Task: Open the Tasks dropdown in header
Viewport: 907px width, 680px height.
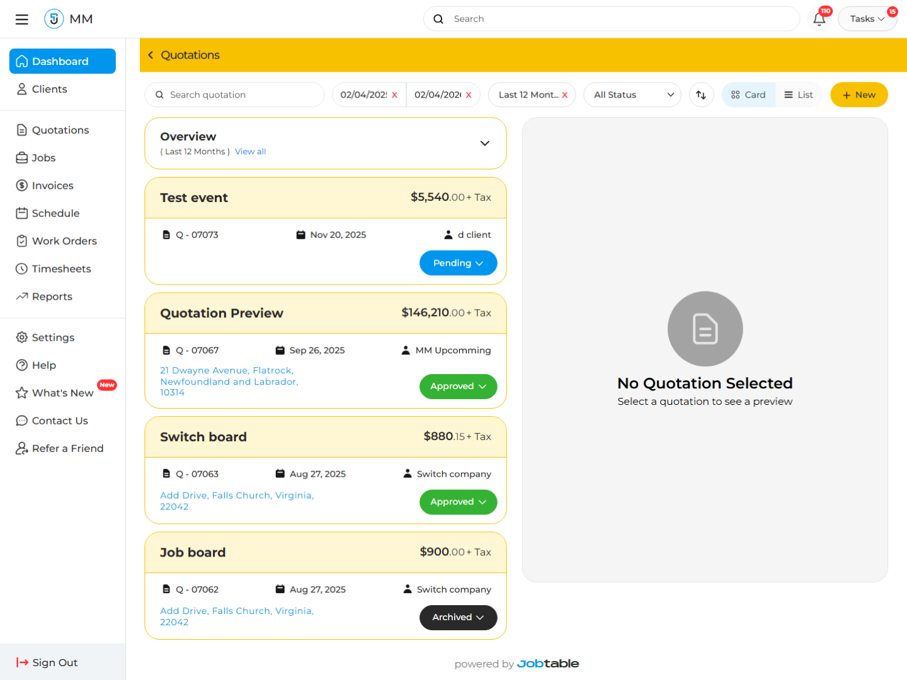Action: click(867, 19)
